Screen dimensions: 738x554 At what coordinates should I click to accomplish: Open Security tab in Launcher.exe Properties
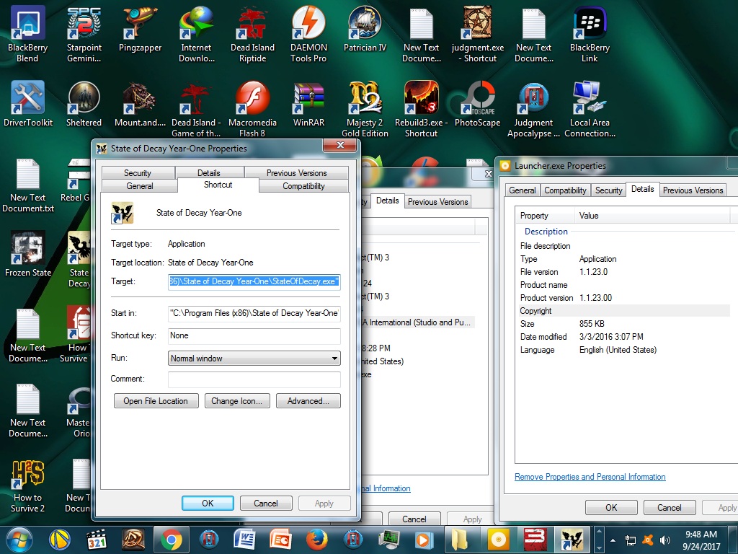(608, 190)
